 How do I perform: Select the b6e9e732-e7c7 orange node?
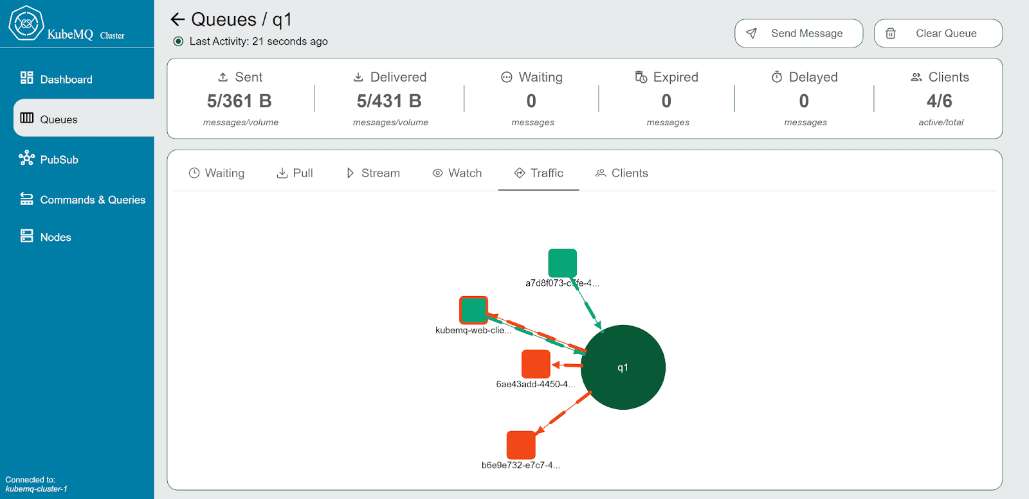click(x=521, y=445)
